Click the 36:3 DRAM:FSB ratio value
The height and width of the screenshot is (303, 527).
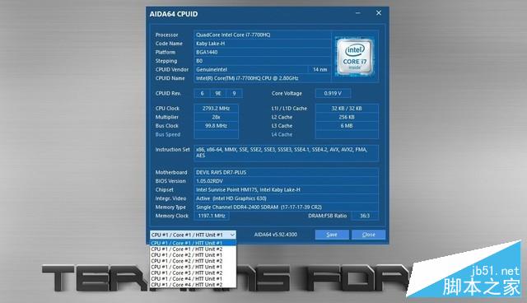[x=365, y=216]
